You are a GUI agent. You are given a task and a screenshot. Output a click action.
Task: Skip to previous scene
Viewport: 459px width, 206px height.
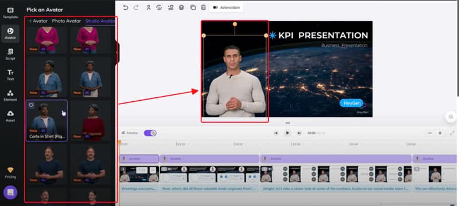click(x=276, y=133)
